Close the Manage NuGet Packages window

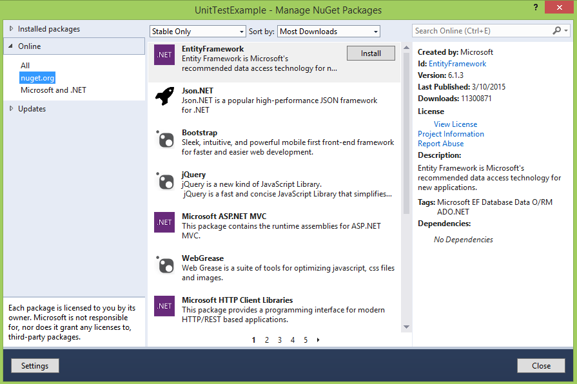coord(560,7)
